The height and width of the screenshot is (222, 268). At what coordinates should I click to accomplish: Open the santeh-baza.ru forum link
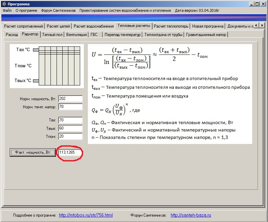tap(191, 215)
